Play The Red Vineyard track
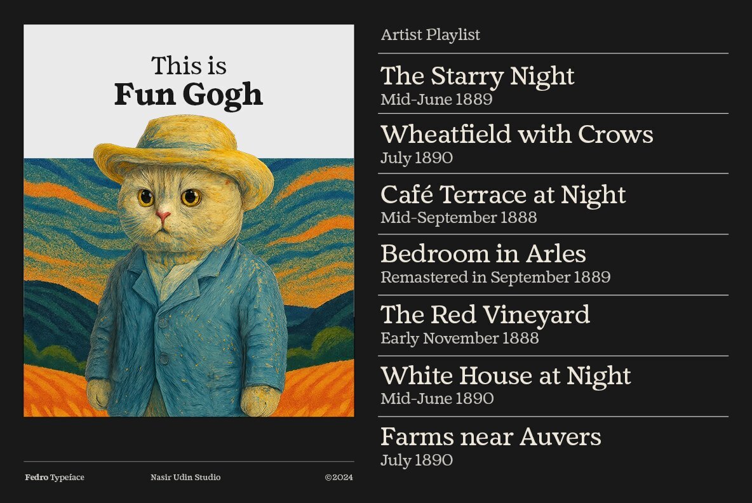 [x=485, y=315]
